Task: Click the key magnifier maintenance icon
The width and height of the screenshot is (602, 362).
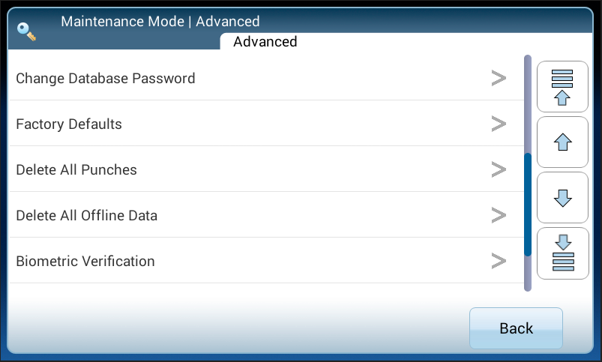Action: pyautogui.click(x=28, y=32)
